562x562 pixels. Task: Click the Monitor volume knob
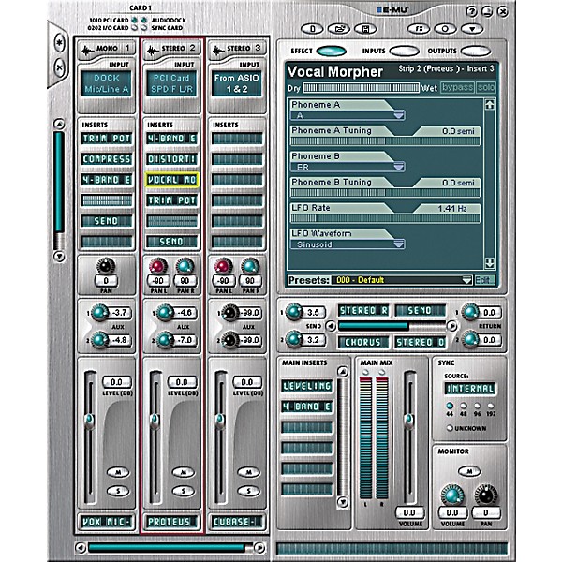pyautogui.click(x=452, y=495)
